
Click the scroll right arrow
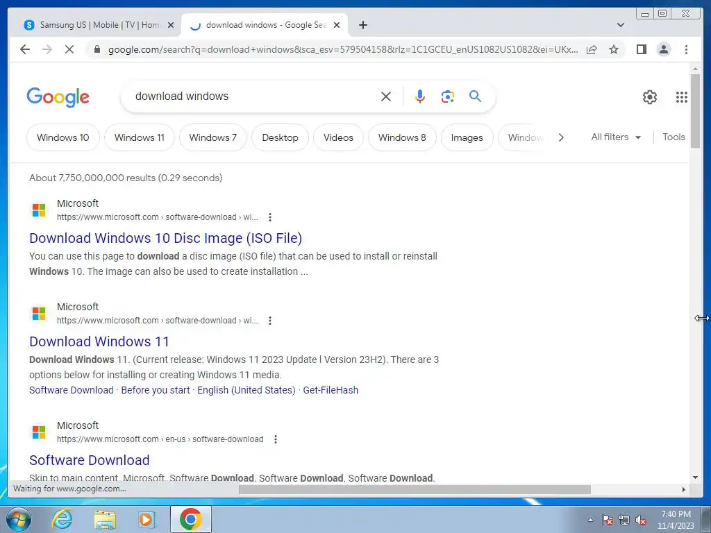(x=684, y=489)
